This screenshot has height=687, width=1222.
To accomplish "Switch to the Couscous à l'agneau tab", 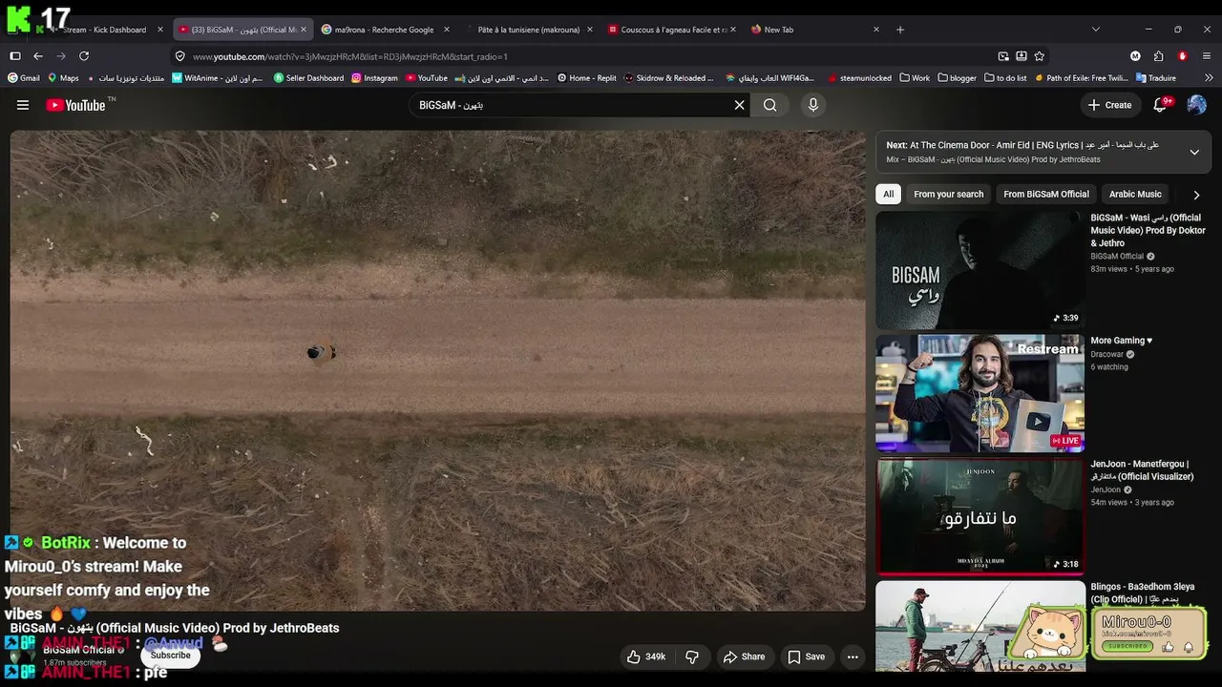I will click(671, 30).
